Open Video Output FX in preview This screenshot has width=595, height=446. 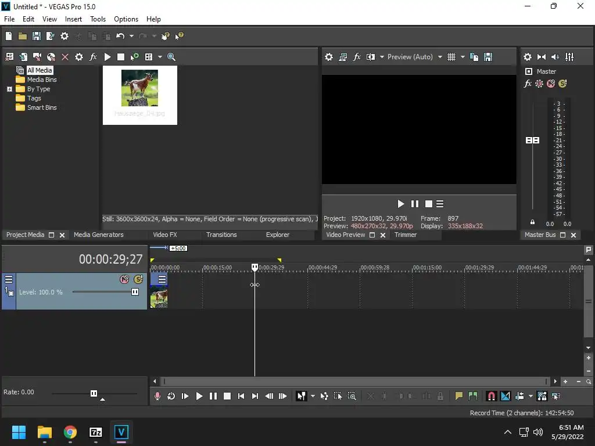[x=357, y=57]
